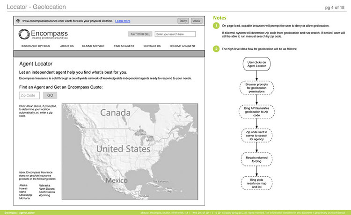Click 'Nebraska' in the excluded states list
The image size is (351, 215).
[x=44, y=186]
